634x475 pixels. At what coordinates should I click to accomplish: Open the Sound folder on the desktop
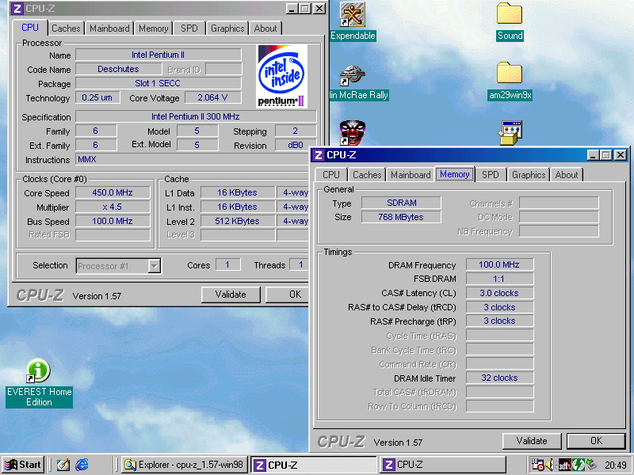tap(510, 13)
